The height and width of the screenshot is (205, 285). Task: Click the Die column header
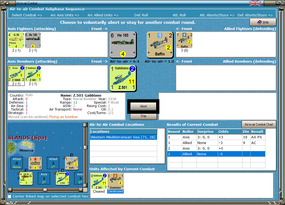click(246, 131)
